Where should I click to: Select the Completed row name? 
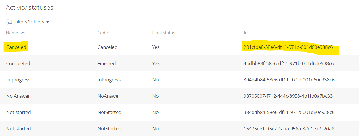point(18,63)
